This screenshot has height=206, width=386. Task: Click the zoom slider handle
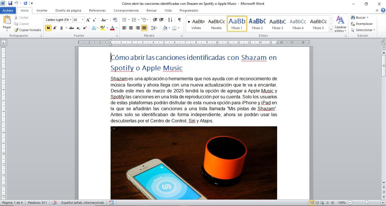[x=366, y=203]
